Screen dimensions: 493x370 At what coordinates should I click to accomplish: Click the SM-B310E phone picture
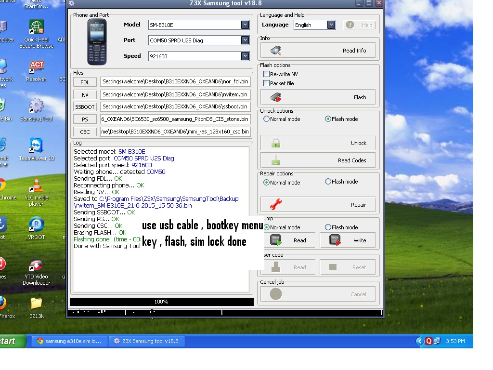click(97, 41)
